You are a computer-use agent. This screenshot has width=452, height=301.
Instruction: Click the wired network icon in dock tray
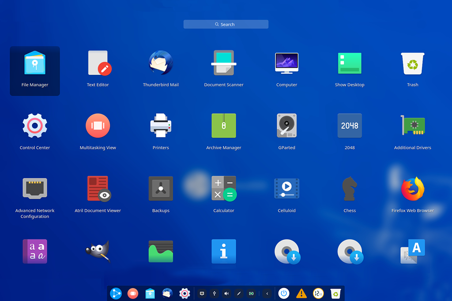tap(202, 293)
